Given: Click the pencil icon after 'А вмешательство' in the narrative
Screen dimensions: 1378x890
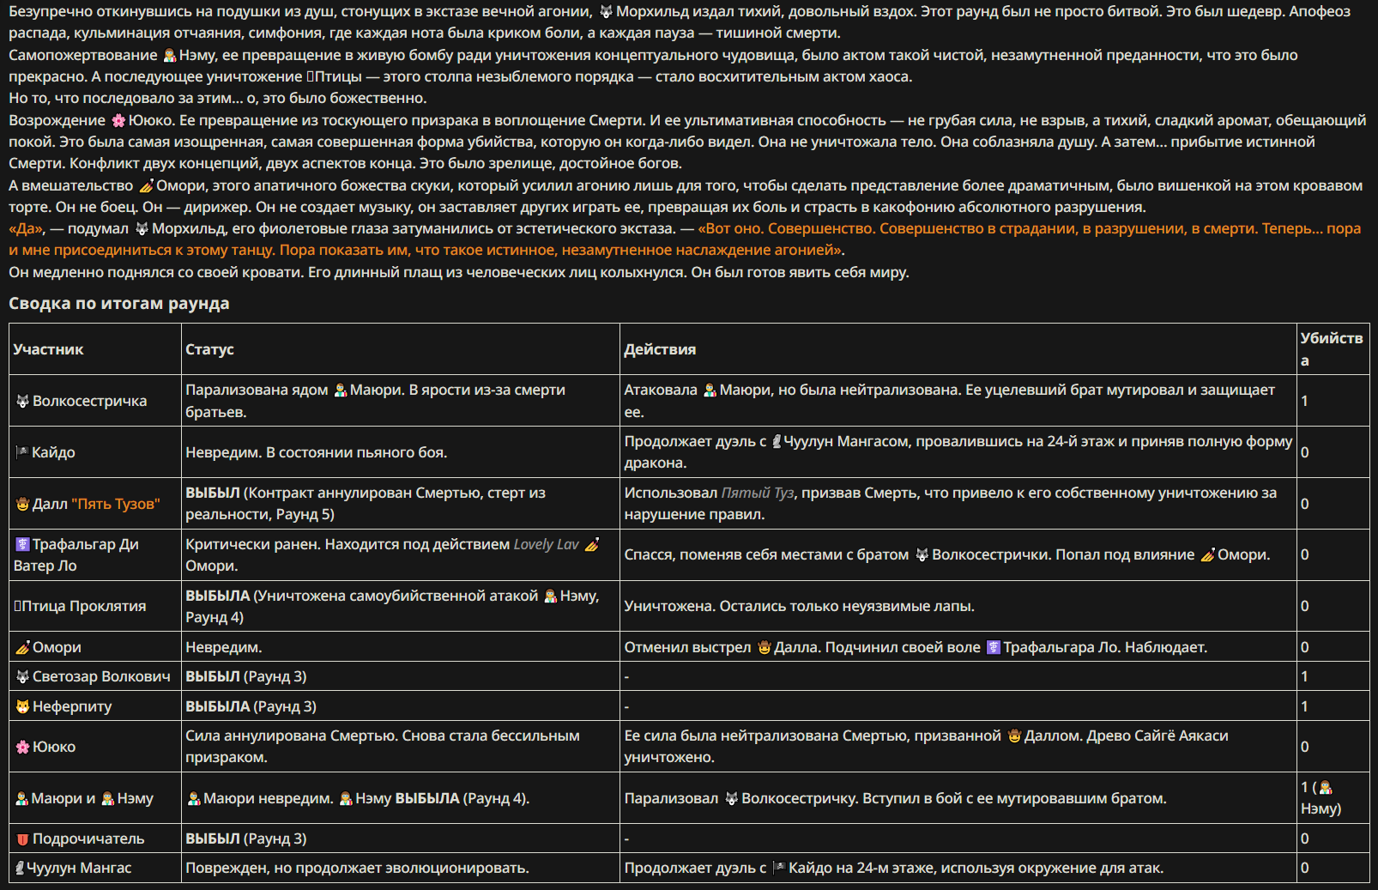Looking at the screenshot, I should pos(146,185).
